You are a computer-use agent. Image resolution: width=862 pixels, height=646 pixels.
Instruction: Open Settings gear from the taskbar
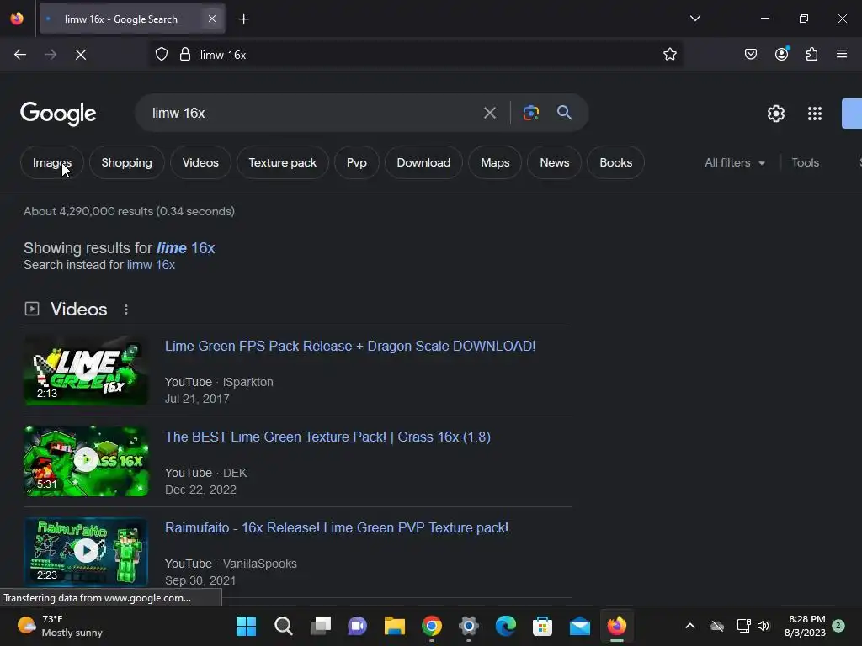468,626
